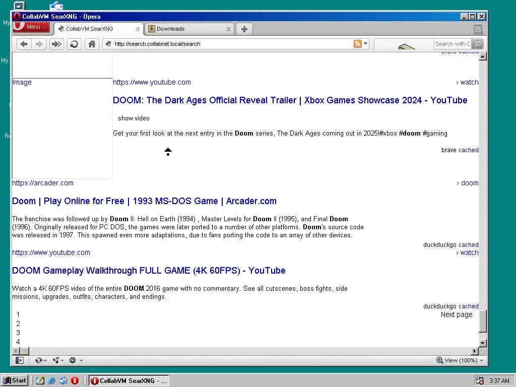
Task: Click show video under Dark Ages trailer
Action: (134, 118)
